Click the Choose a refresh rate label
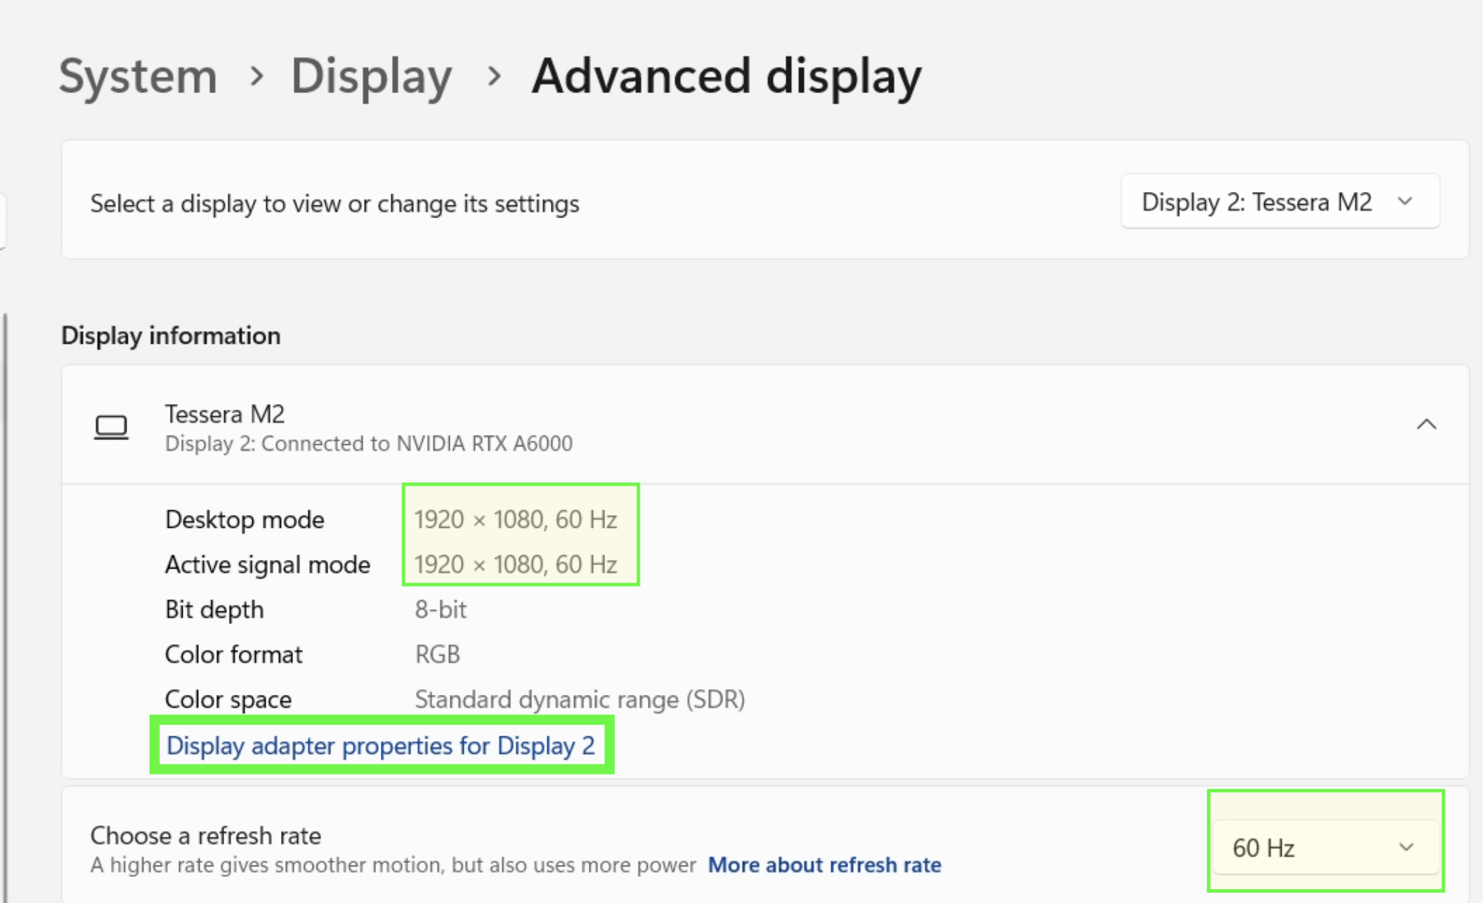Screen dimensions: 1483x903 click(x=205, y=835)
